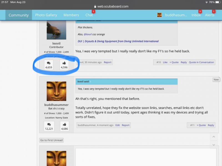Click the scroll-down chevron arrow button
The height and width of the screenshot is (166, 222).
[213, 144]
